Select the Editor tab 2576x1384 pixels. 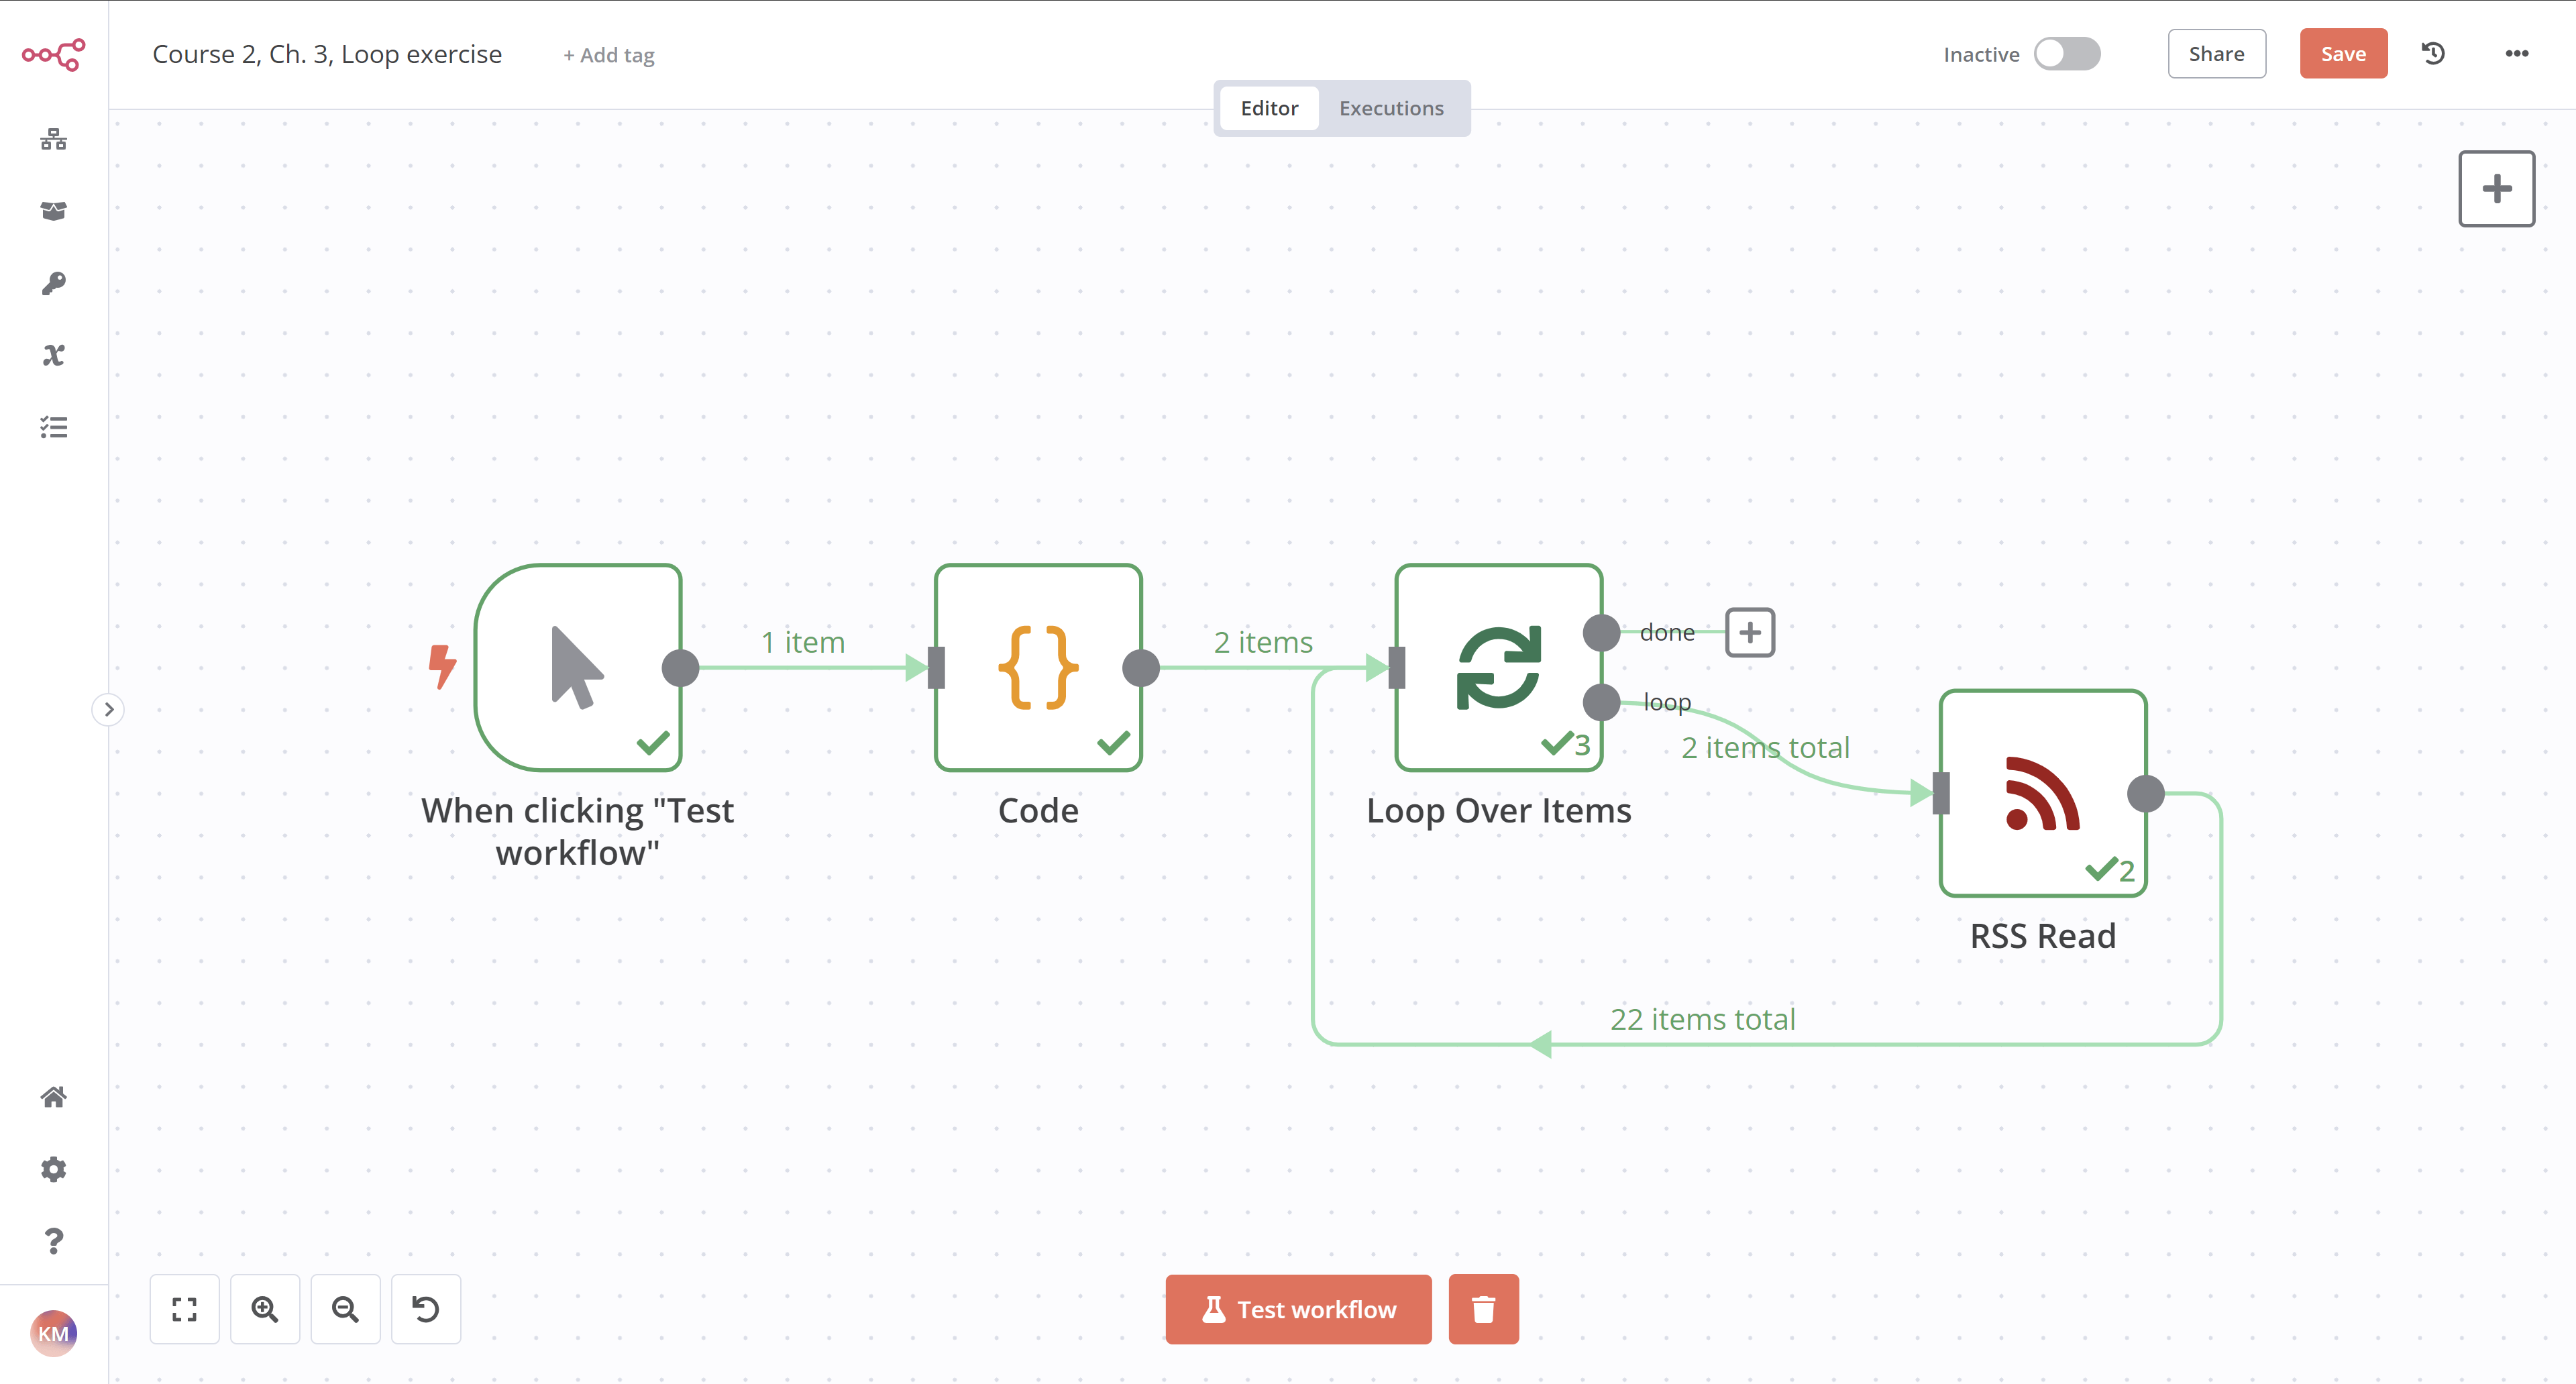pos(1268,108)
